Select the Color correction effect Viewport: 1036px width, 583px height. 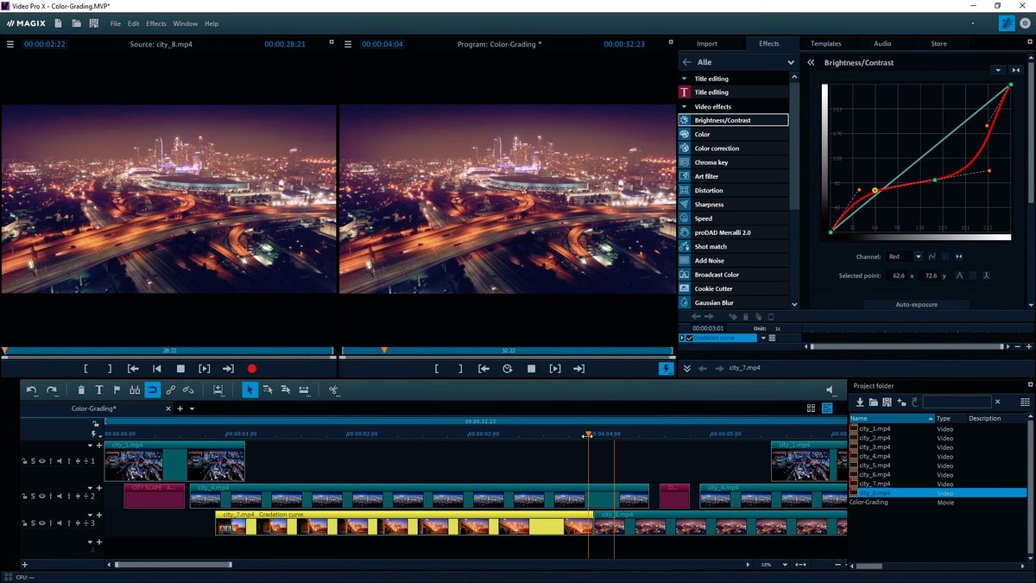[717, 149]
